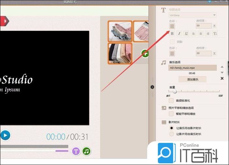Toggle bold title formatting
Screen dimensions: 229x165
[x=172, y=34]
